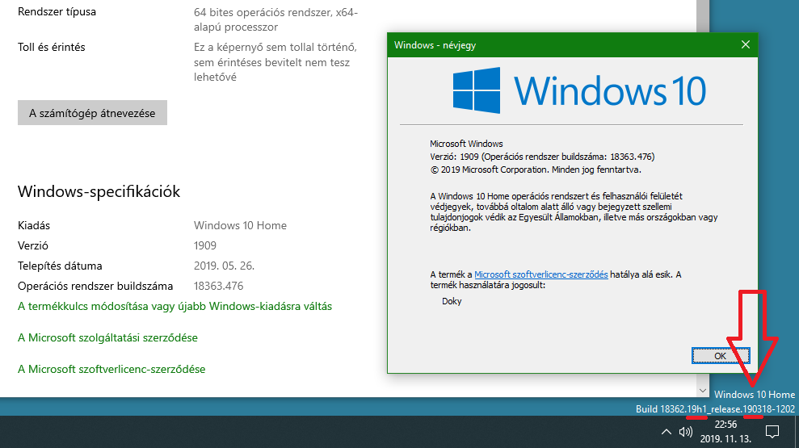The width and height of the screenshot is (799, 448).
Task: Open A Microsoft szoftverlicenc-szerződése link in Settings
Action: (111, 370)
